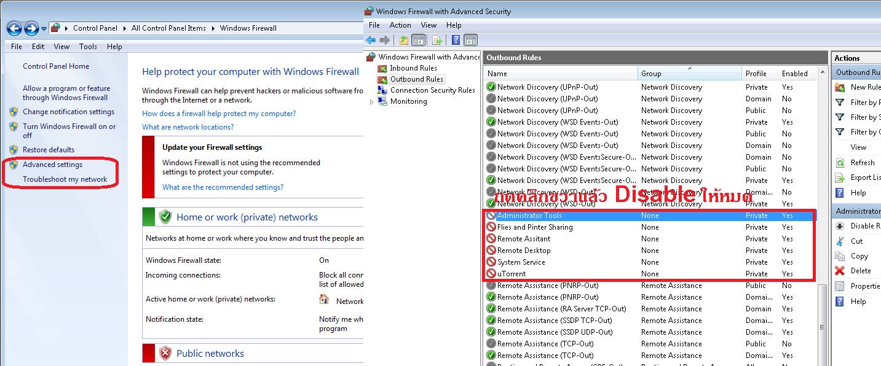Click block icon of uTorrent rule
The width and height of the screenshot is (881, 366).
pos(491,274)
